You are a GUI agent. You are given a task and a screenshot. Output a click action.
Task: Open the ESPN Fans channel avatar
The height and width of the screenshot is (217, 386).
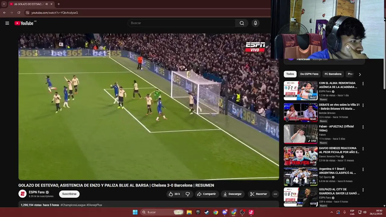pos(23,194)
